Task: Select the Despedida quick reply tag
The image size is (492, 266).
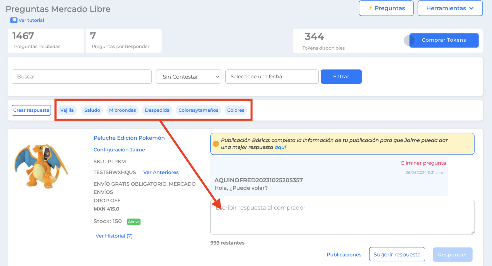Action: click(157, 110)
